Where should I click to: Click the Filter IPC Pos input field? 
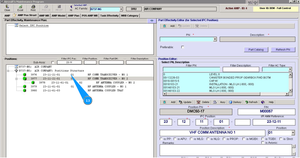click(69, 63)
